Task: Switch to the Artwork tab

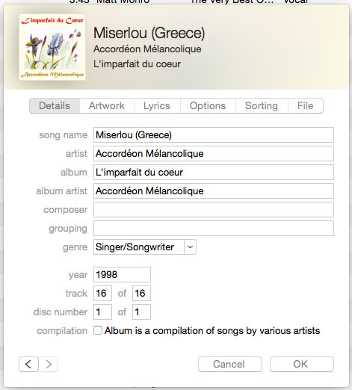Action: click(x=107, y=105)
